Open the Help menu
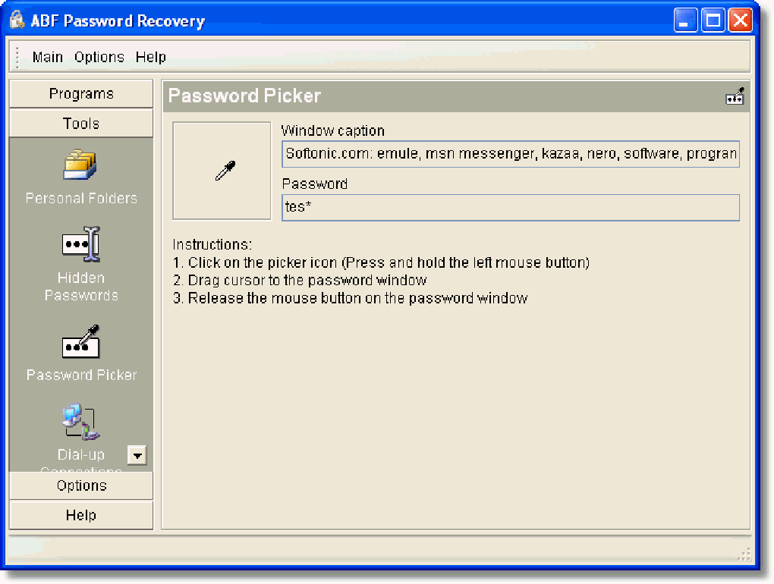 (150, 56)
